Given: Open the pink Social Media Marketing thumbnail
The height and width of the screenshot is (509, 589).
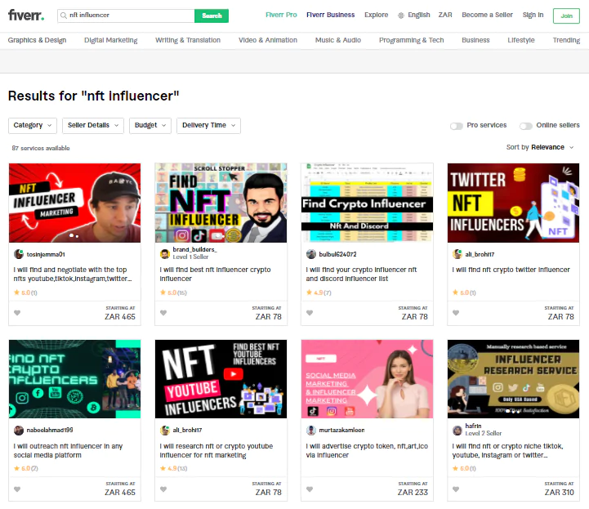Looking at the screenshot, I should [367, 379].
